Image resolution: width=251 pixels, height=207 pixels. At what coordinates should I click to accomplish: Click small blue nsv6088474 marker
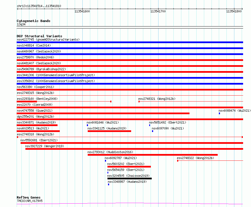click(x=219, y=113)
